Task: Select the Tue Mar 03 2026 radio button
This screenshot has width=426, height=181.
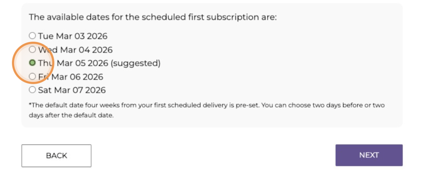Action: tap(32, 36)
